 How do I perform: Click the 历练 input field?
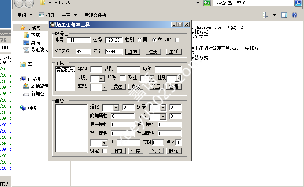(x=168, y=69)
